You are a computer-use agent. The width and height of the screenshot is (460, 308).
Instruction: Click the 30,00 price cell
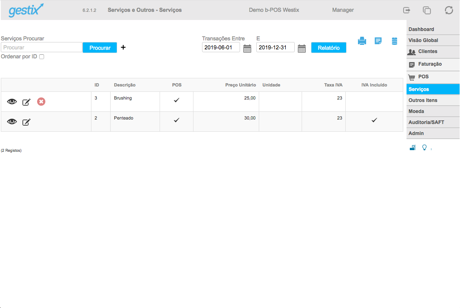coord(226,122)
